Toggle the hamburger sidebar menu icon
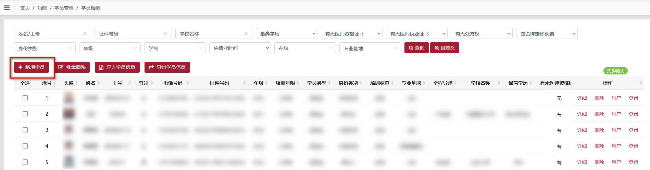Viewport: 650px width, 170px height. point(7,8)
